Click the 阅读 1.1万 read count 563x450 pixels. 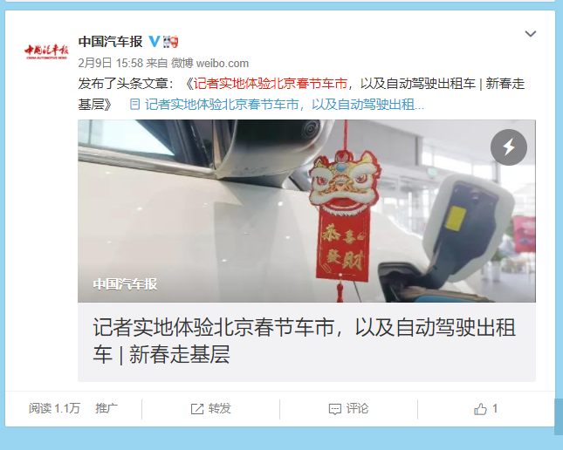[54, 408]
